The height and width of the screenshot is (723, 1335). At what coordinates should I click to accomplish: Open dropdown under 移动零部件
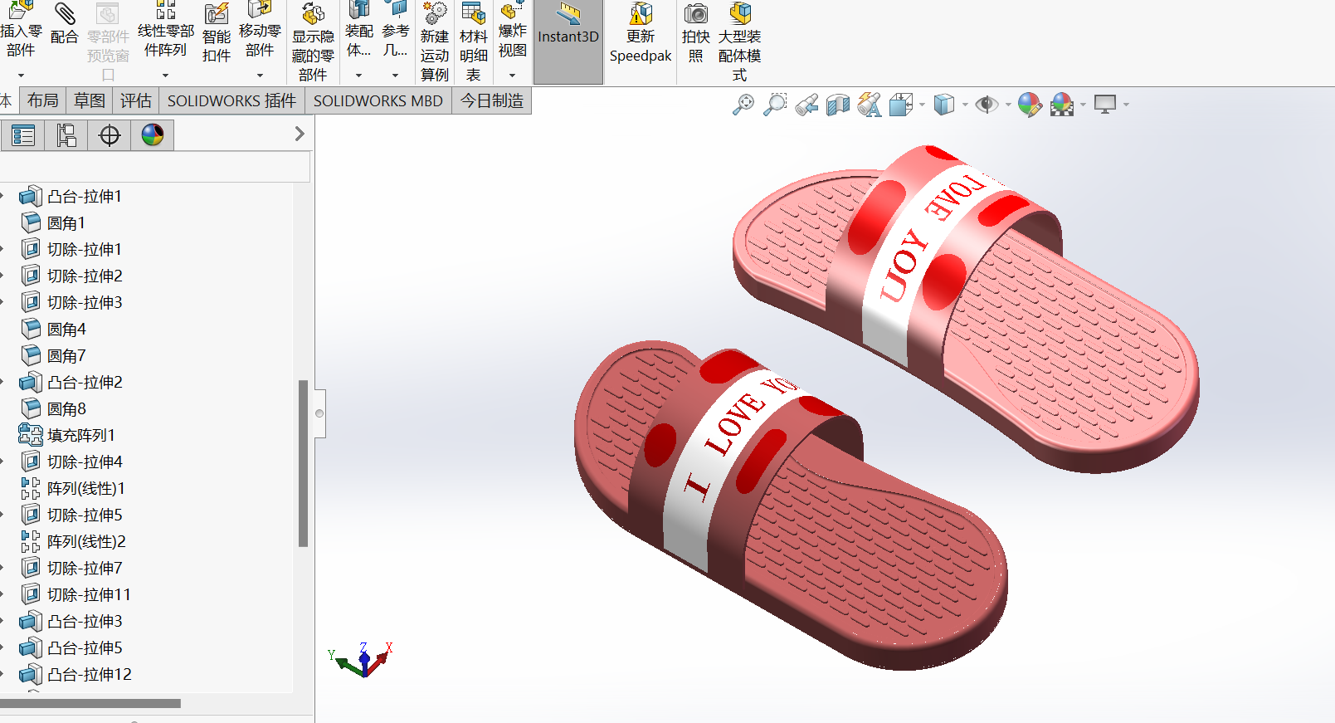(260, 76)
